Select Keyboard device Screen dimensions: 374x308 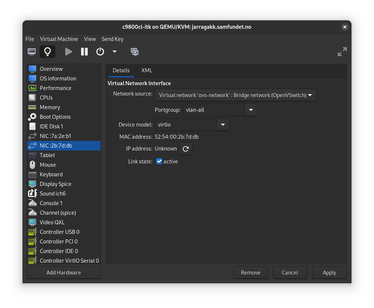coord(64,174)
